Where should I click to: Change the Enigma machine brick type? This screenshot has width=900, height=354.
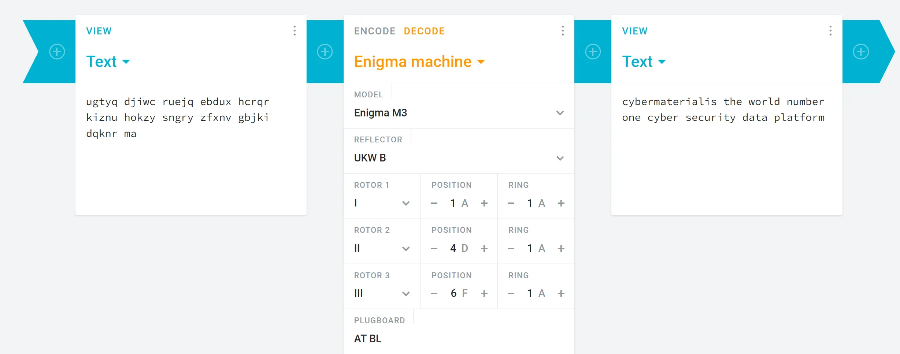tap(419, 62)
